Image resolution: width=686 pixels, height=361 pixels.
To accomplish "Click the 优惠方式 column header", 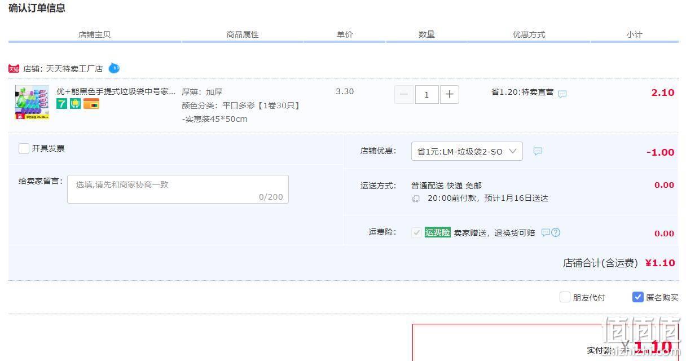I will coord(529,34).
